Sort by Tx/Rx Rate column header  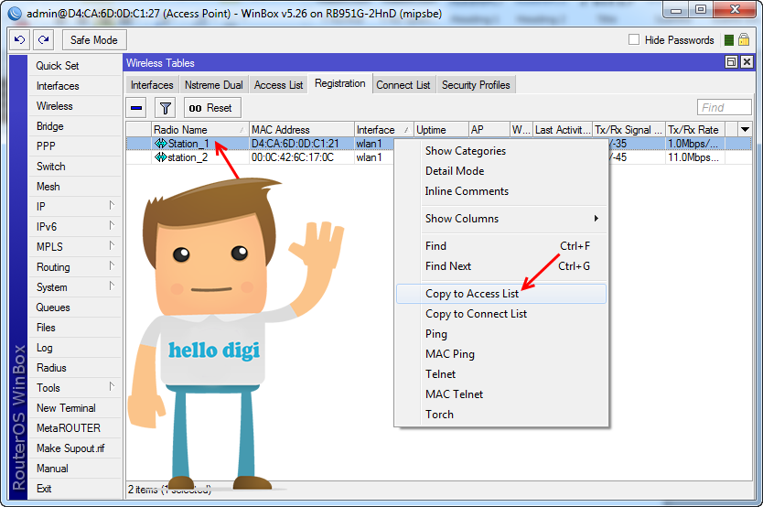tap(695, 129)
